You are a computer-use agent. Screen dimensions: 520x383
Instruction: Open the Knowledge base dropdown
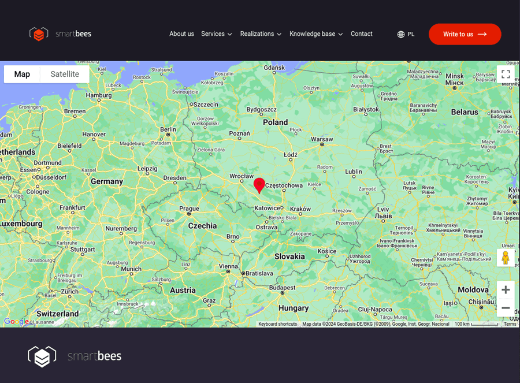(316, 34)
